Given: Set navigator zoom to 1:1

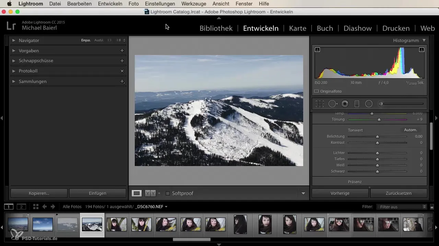Looking at the screenshot, I should [109, 40].
